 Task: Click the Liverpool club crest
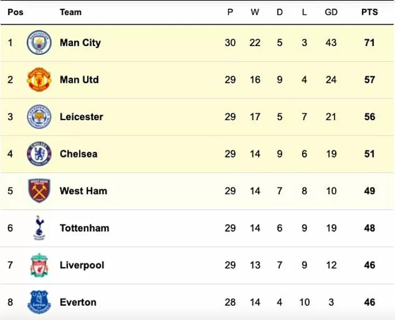click(x=39, y=265)
